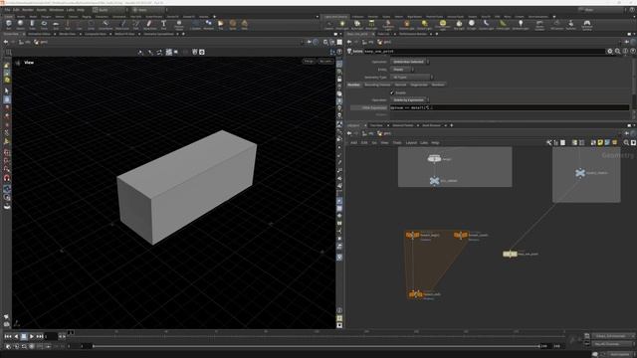Toggle the stop playback button in timeline

pos(24,336)
